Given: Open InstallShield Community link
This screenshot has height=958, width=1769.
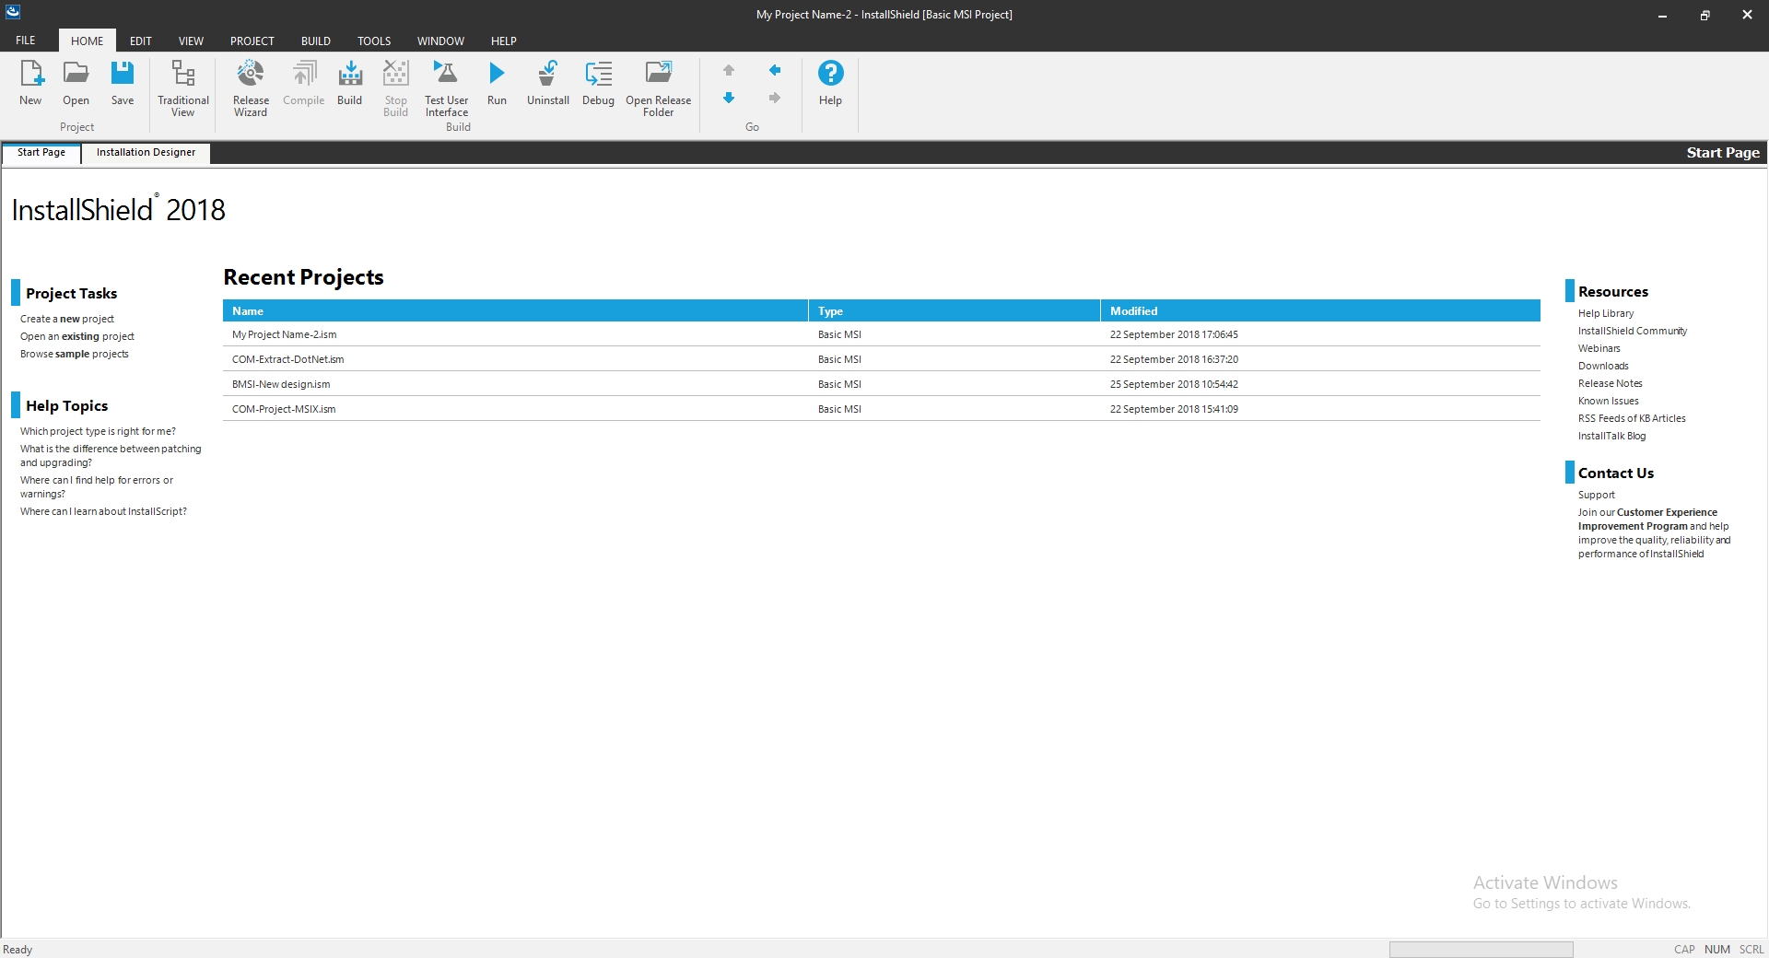Looking at the screenshot, I should click(1633, 331).
